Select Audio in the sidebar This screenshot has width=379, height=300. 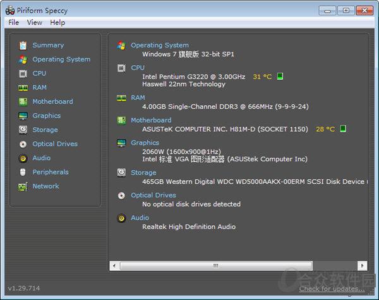[41, 158]
